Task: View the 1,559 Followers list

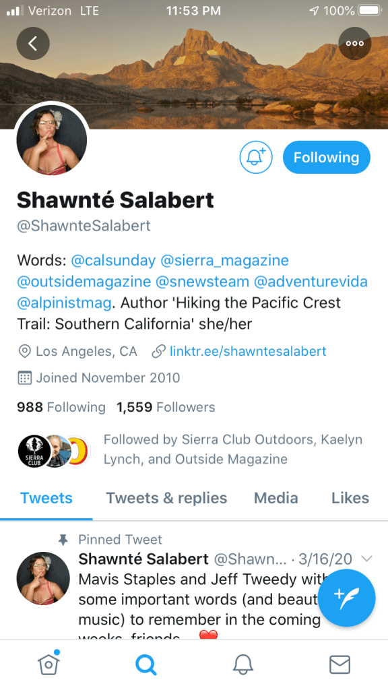Action: pos(166,407)
